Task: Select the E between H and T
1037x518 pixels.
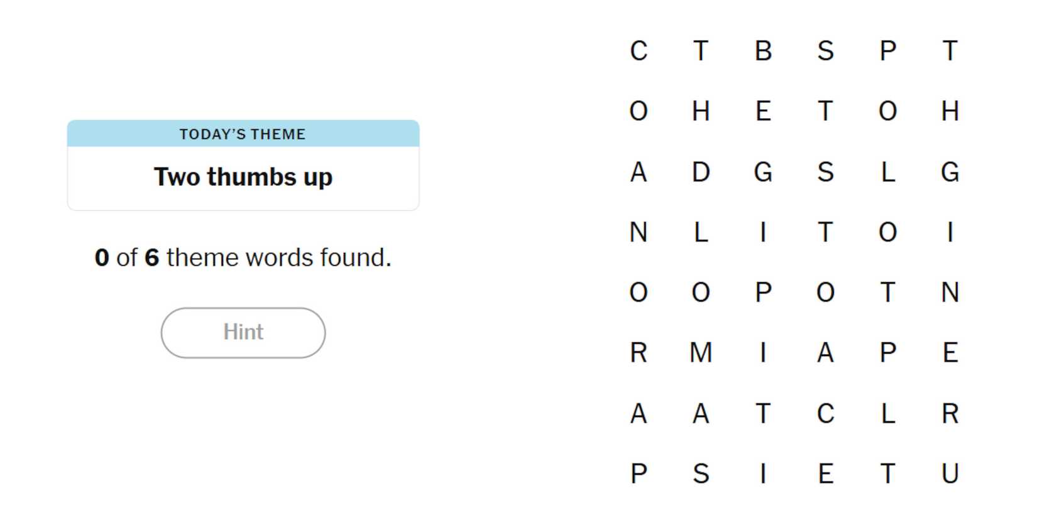Action: pyautogui.click(x=763, y=111)
